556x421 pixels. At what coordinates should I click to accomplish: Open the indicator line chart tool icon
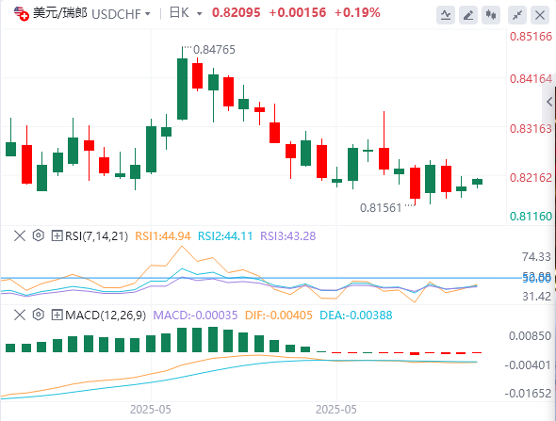click(x=446, y=15)
